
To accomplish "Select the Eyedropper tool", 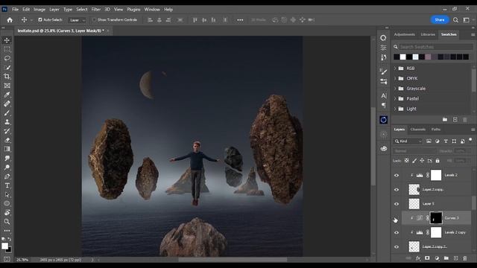I will click(7, 95).
